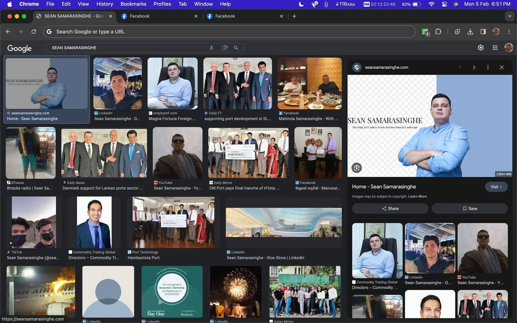Click the Share button
This screenshot has height=323, width=517.
(x=390, y=209)
